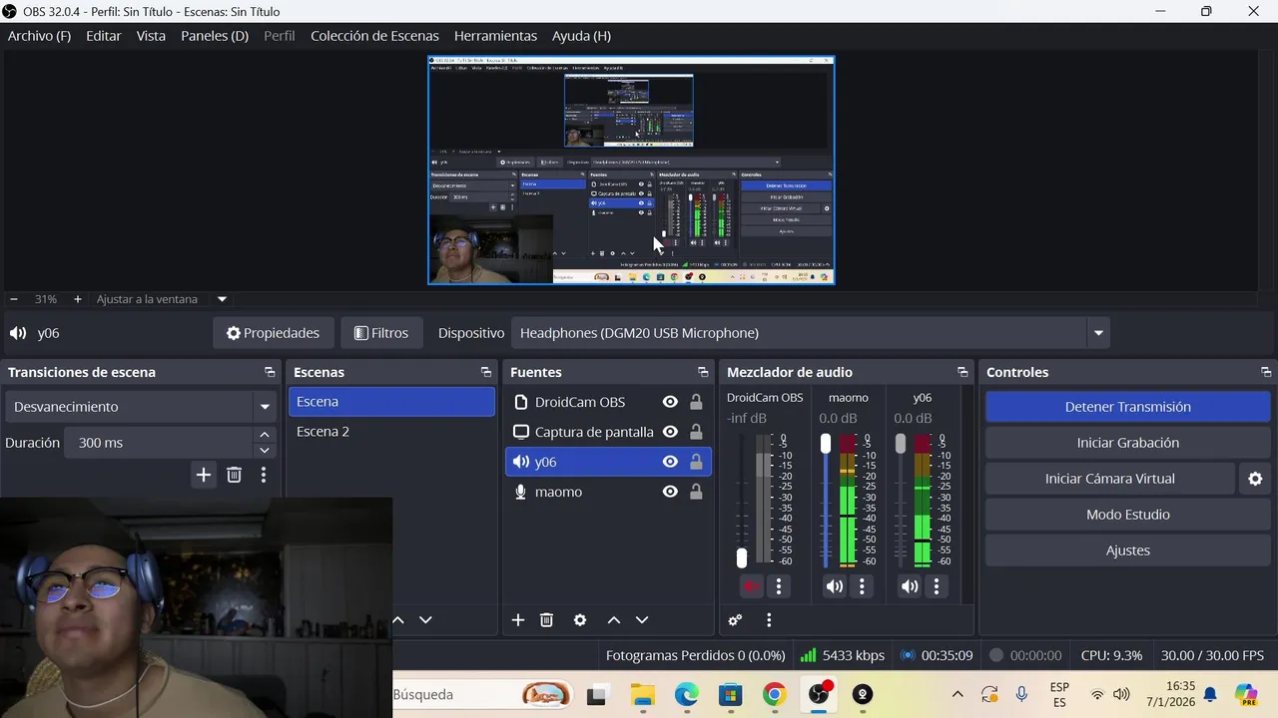Open the Editar menu
1278x718 pixels.
pyautogui.click(x=104, y=36)
